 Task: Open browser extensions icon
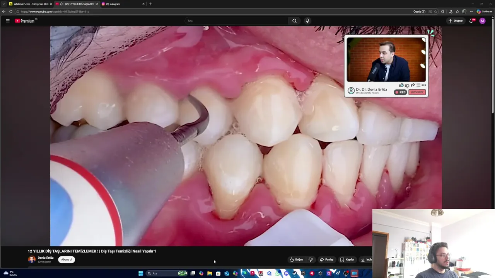point(442,12)
